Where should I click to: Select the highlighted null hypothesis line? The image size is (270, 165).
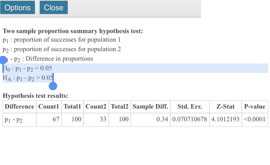[x=28, y=68]
